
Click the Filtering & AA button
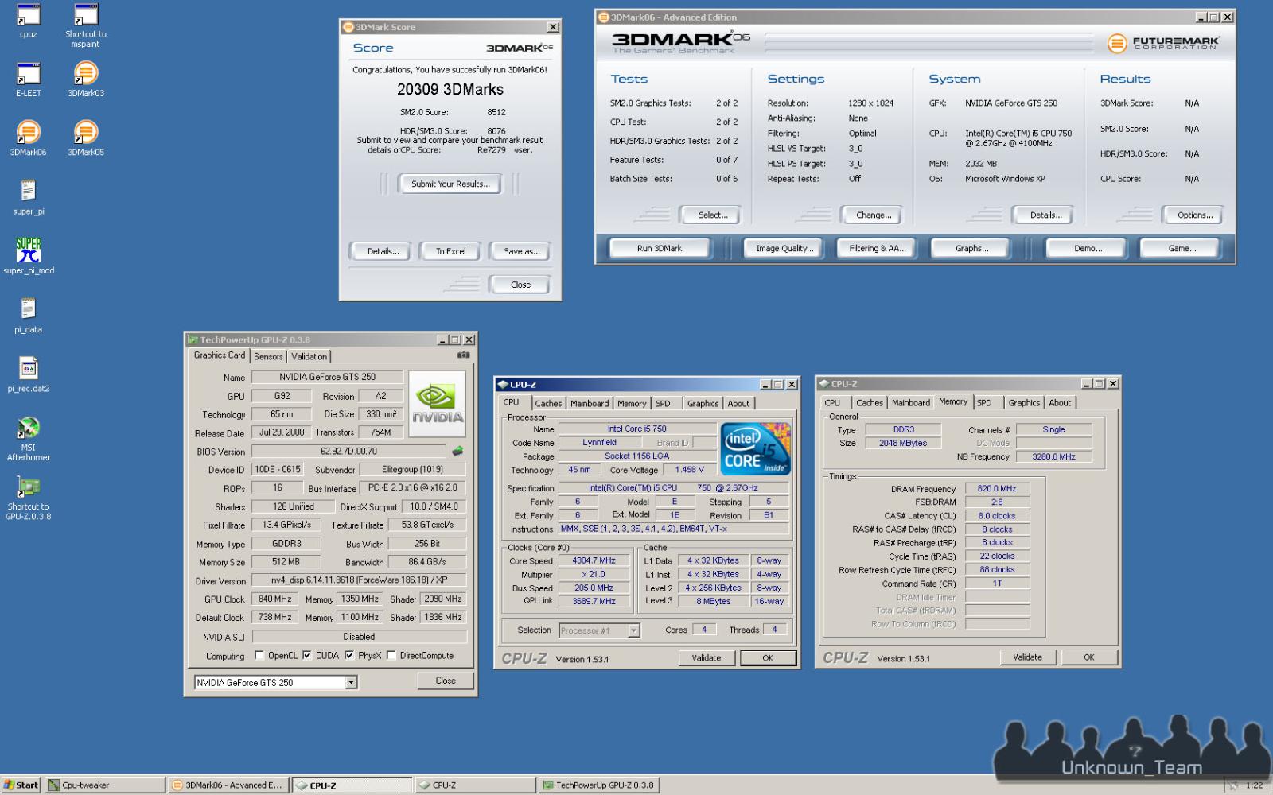[877, 249]
